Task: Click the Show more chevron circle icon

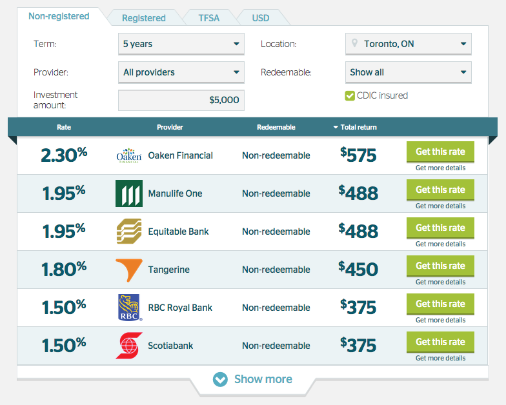Action: (x=220, y=379)
